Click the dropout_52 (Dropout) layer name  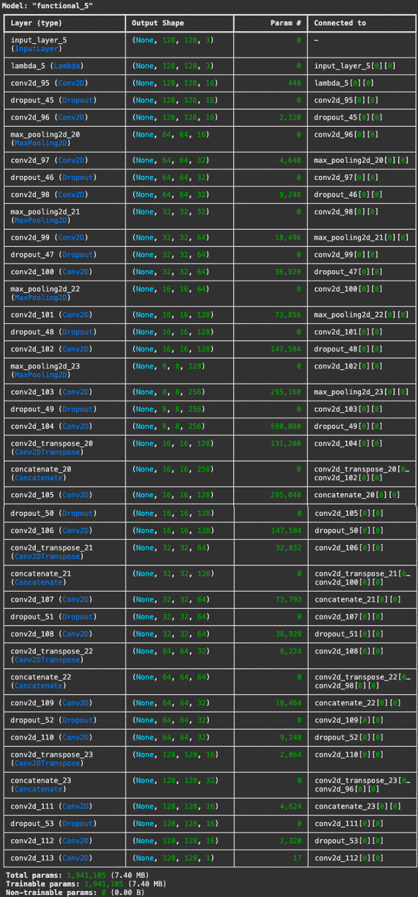click(53, 720)
